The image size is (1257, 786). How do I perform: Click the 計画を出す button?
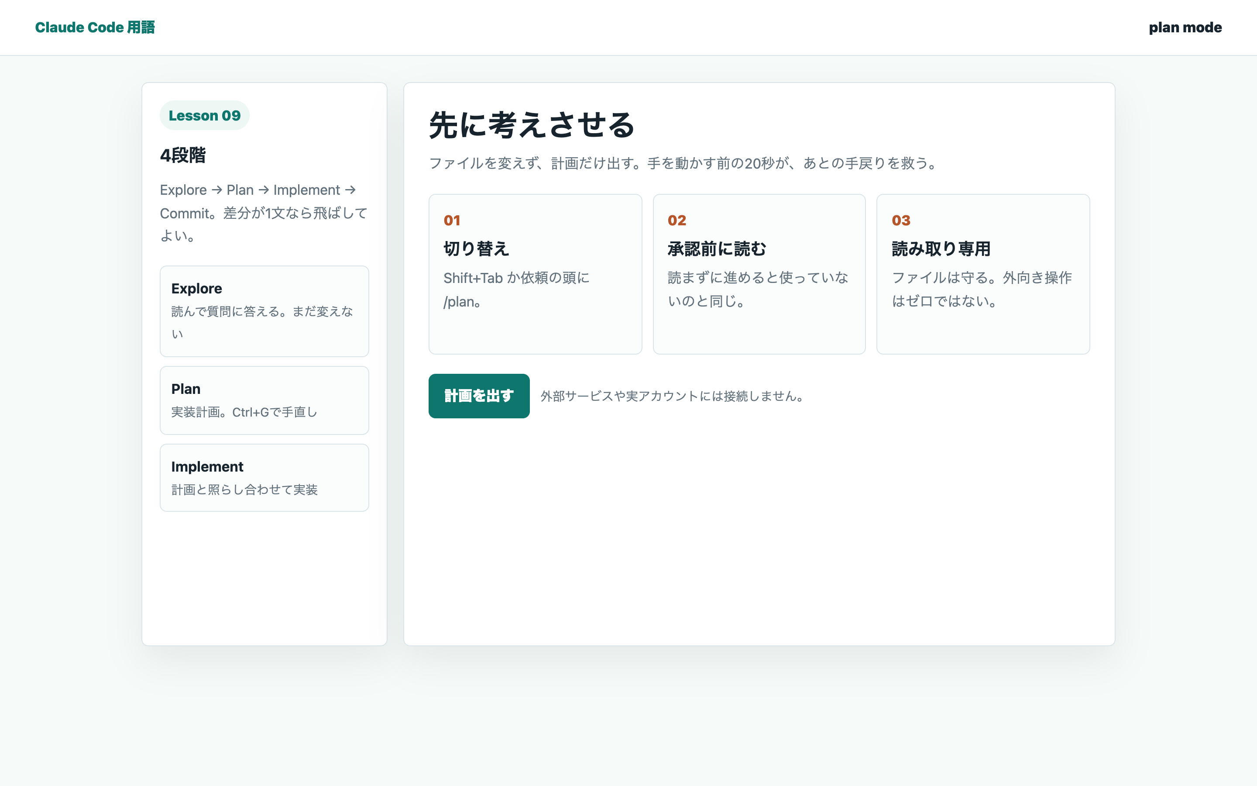click(x=479, y=396)
